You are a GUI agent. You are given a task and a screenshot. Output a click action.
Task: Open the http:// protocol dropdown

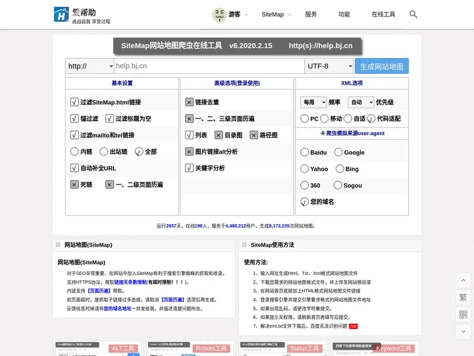90,66
